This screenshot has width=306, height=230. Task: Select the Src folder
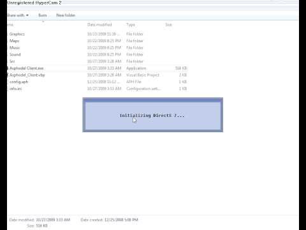pyautogui.click(x=12, y=61)
